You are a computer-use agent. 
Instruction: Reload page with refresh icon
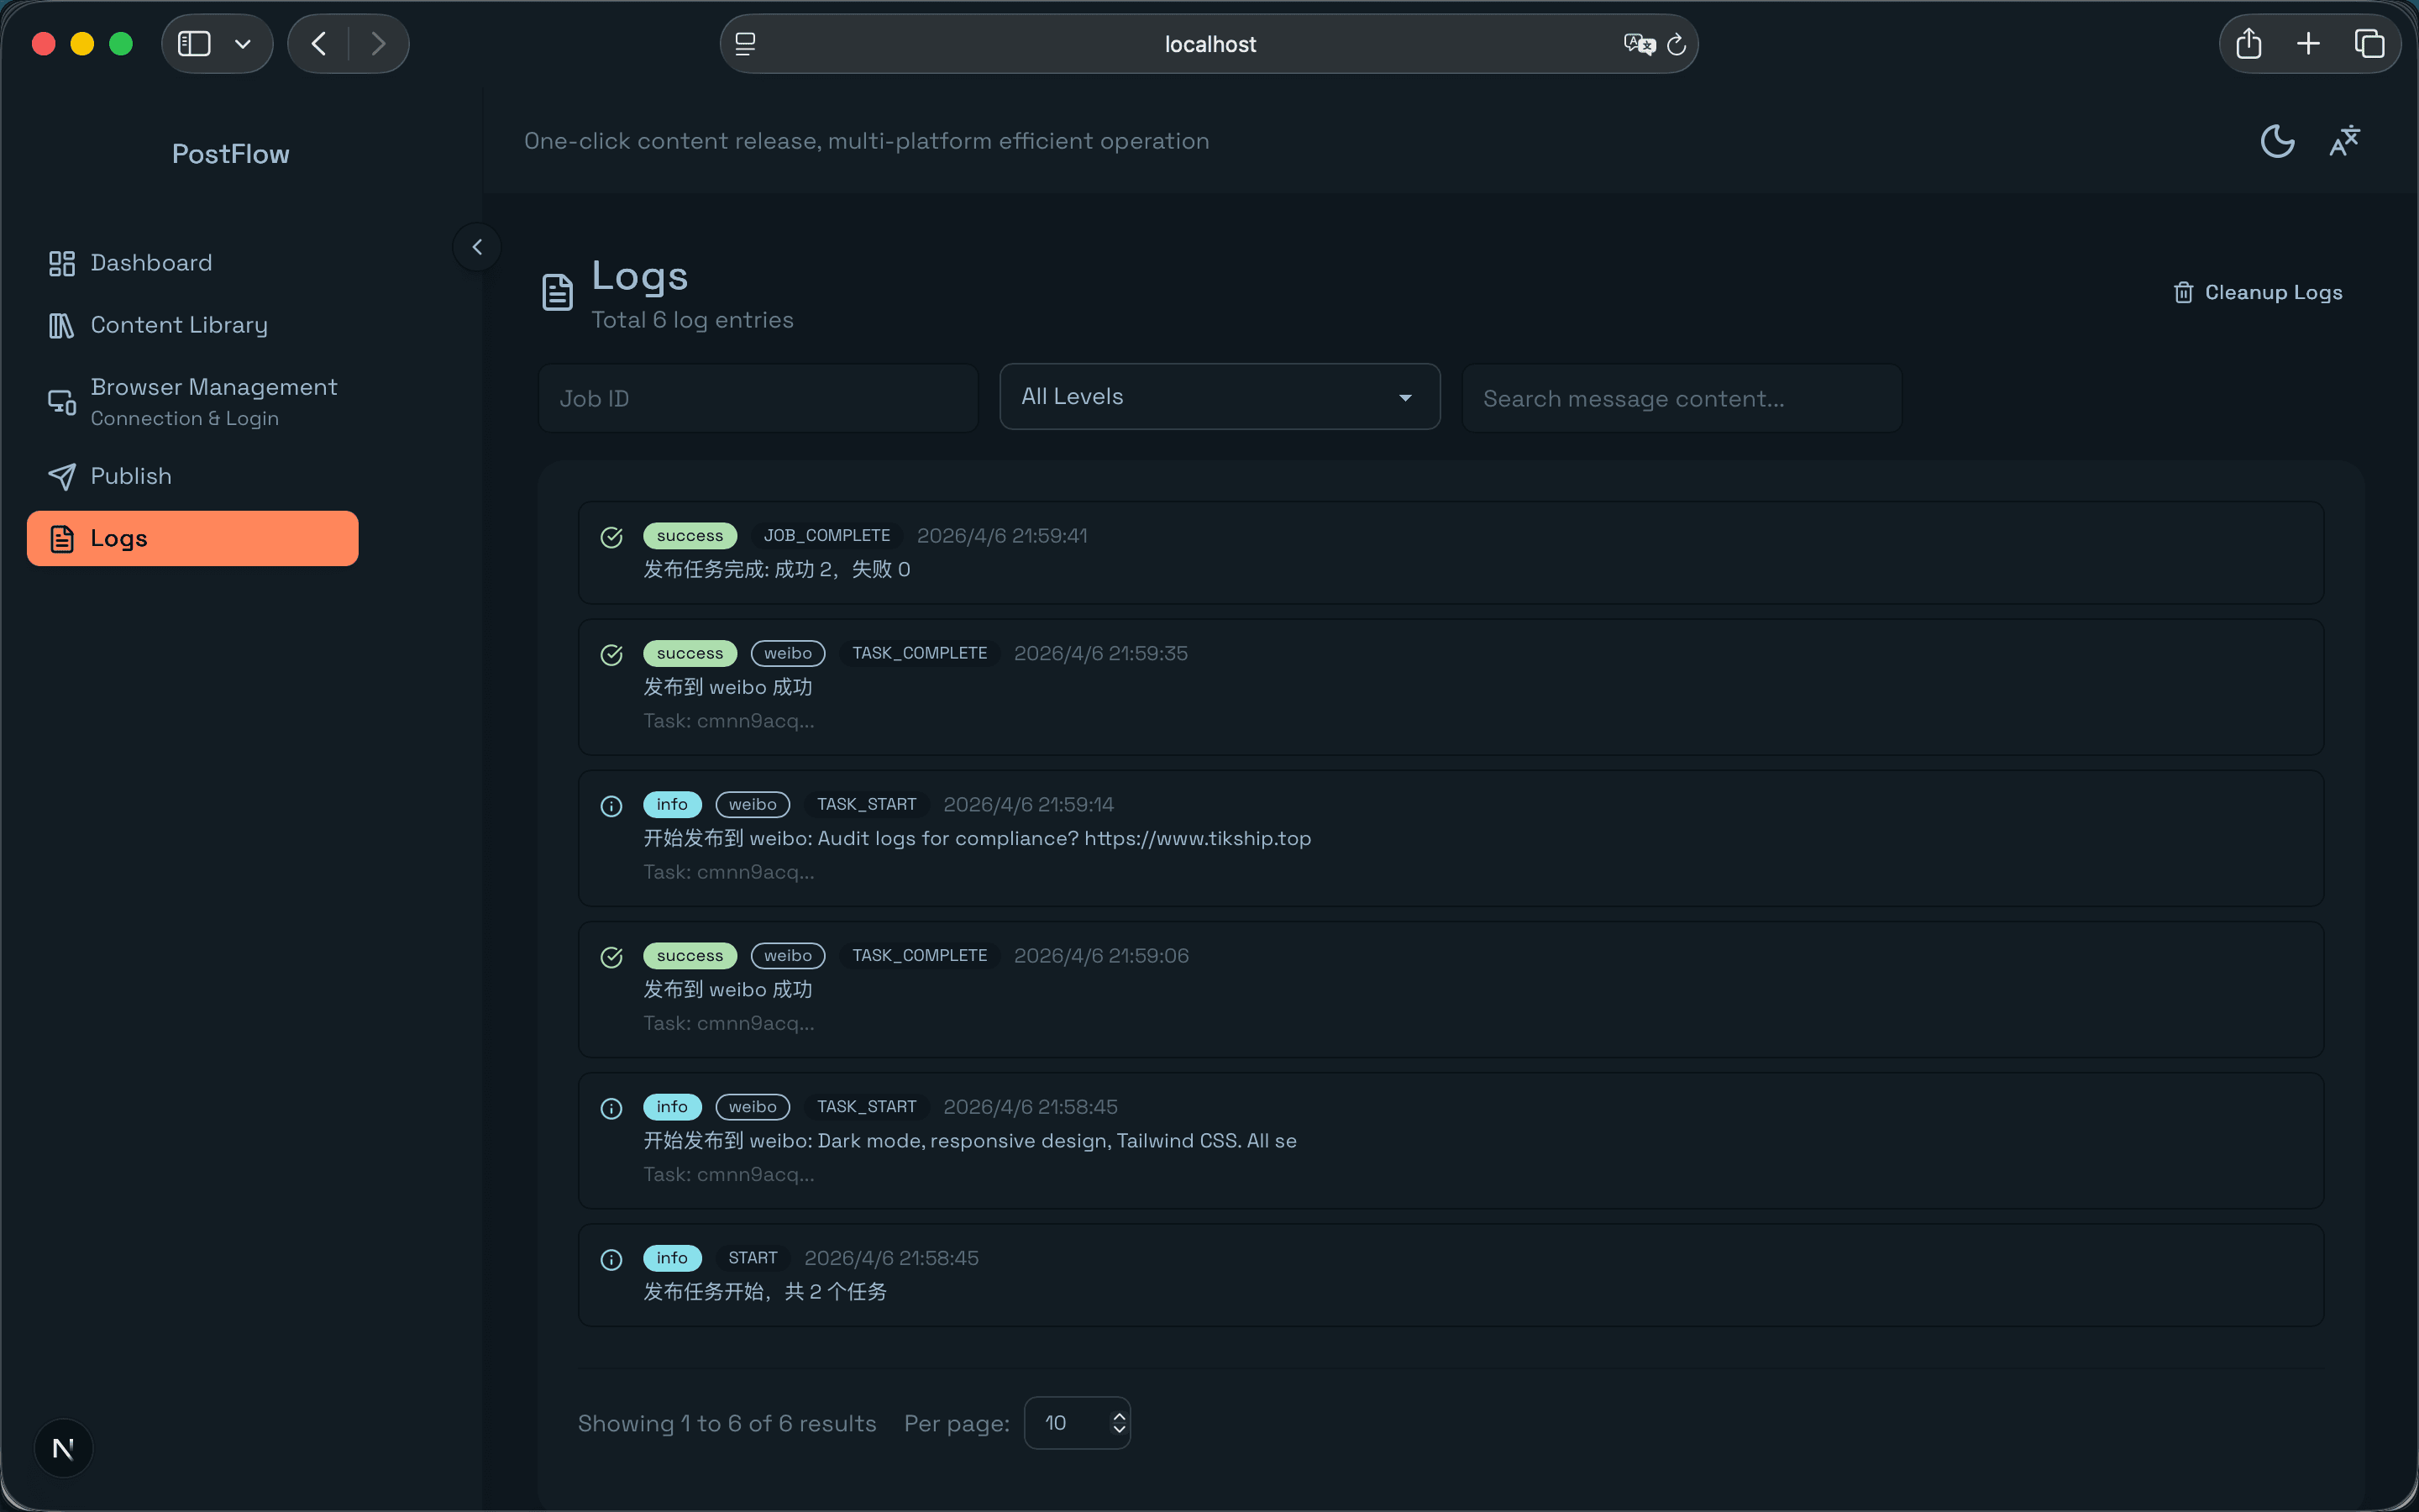pos(1677,45)
